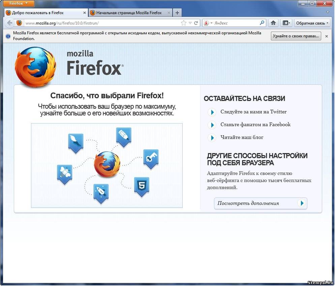
Task: Click the Спасибо, что выбрали Firefox! heading
Action: (107, 96)
